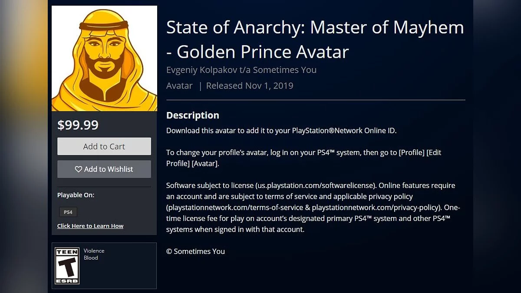This screenshot has width=521, height=293.
Task: Click the software license terms paragraph
Action: 313,207
